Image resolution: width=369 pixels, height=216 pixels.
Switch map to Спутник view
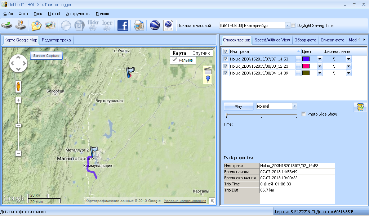click(x=201, y=53)
